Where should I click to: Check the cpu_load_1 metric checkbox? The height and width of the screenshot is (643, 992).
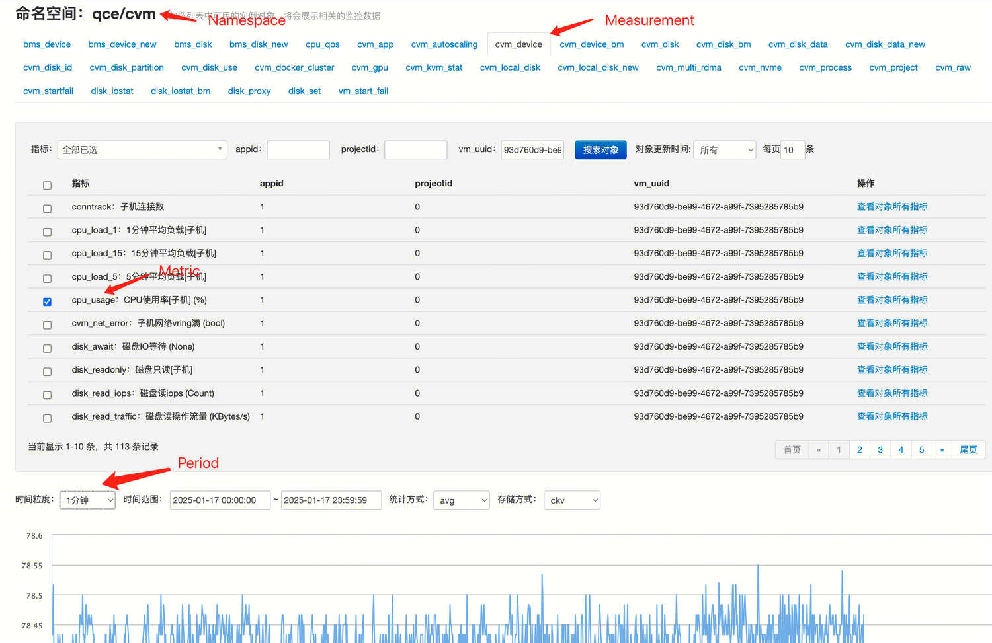[x=47, y=232]
